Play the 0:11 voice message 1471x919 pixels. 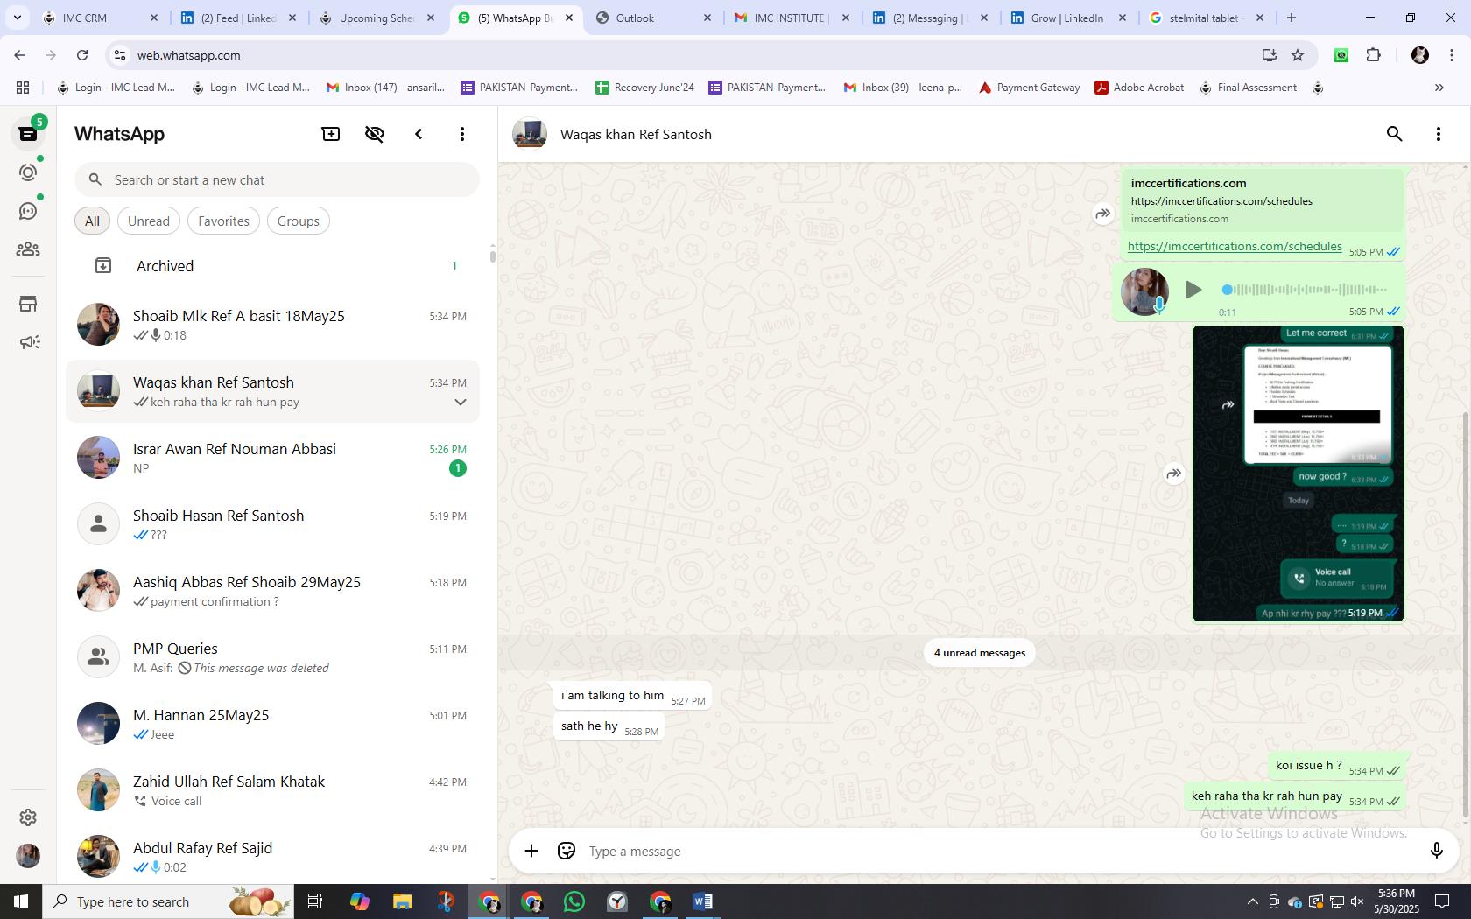pos(1193,289)
